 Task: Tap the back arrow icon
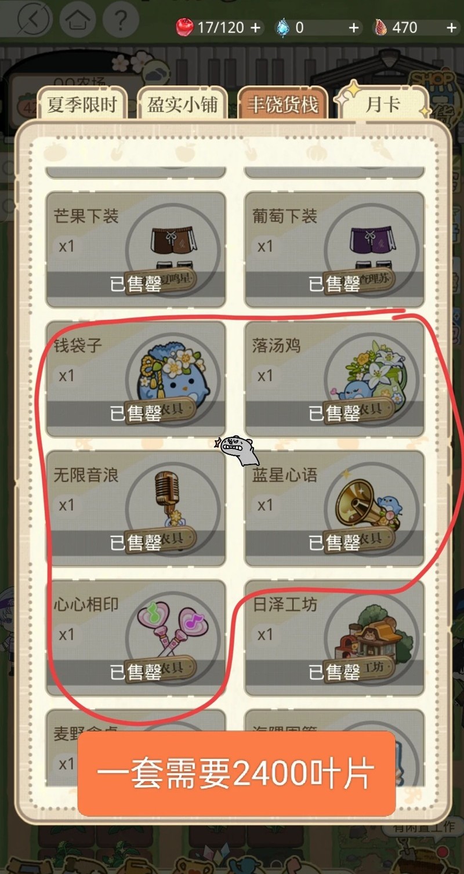click(34, 21)
